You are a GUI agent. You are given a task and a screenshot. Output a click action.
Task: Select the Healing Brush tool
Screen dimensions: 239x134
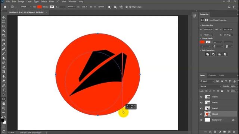click(3, 49)
